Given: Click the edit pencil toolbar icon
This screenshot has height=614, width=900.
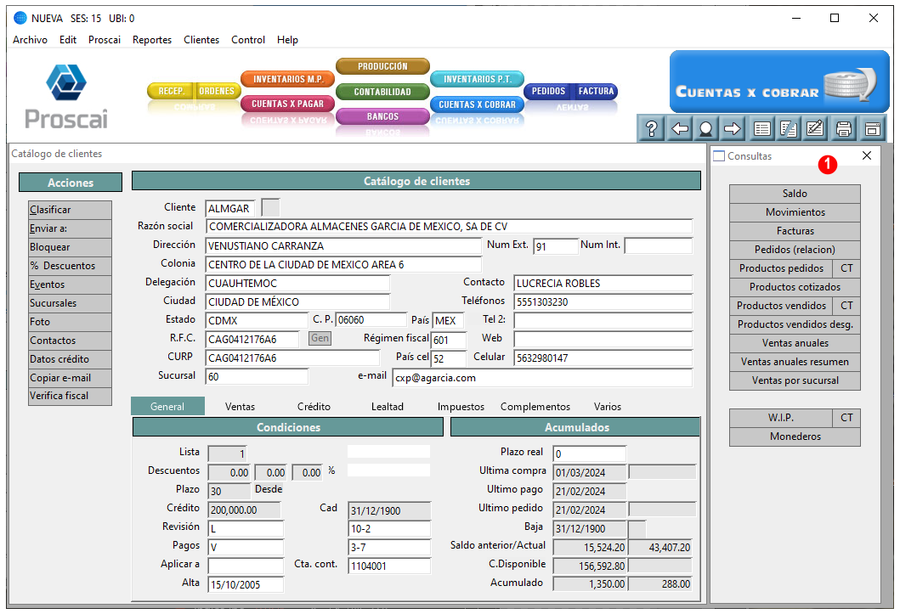Looking at the screenshot, I should [815, 128].
